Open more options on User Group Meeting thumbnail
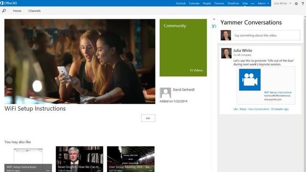 [x=151, y=171]
